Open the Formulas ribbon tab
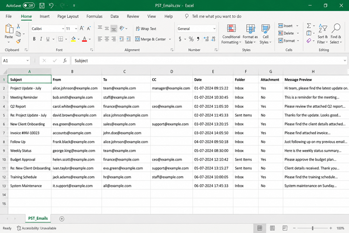349x233 pixels. [x=95, y=16]
